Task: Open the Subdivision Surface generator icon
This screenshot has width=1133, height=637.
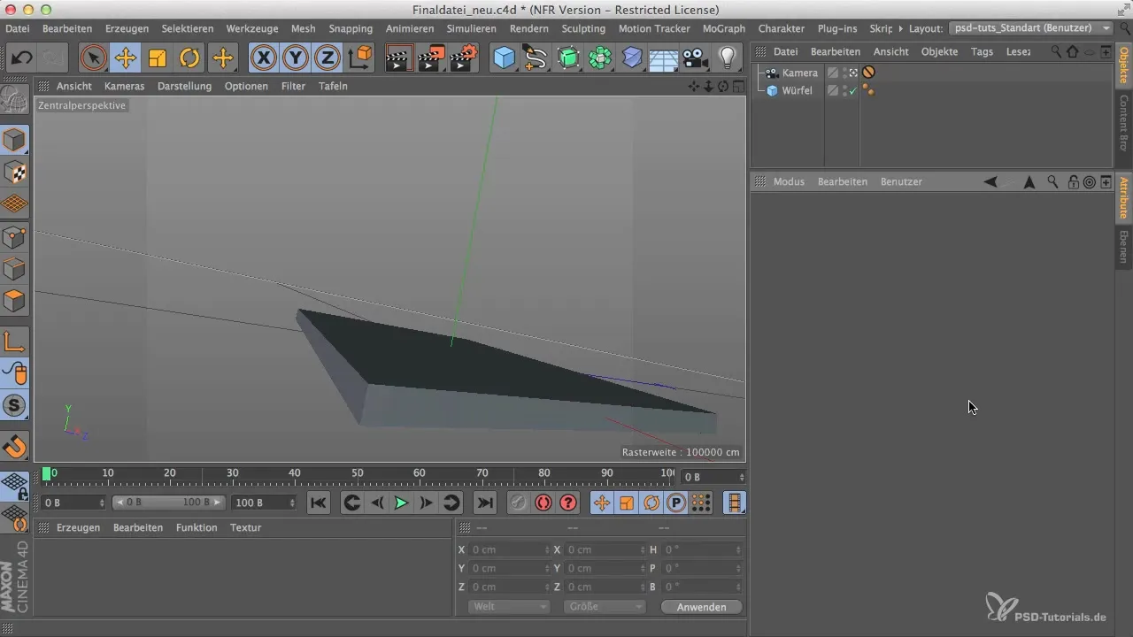Action: (568, 58)
